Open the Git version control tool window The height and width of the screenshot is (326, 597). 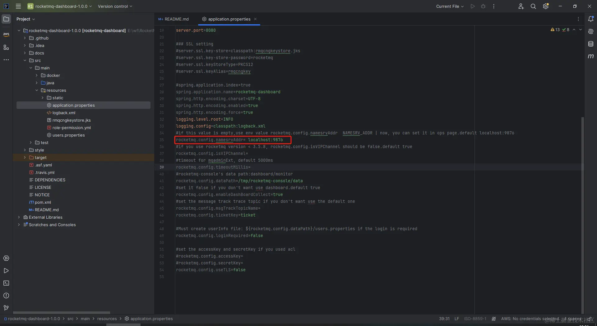click(6, 308)
